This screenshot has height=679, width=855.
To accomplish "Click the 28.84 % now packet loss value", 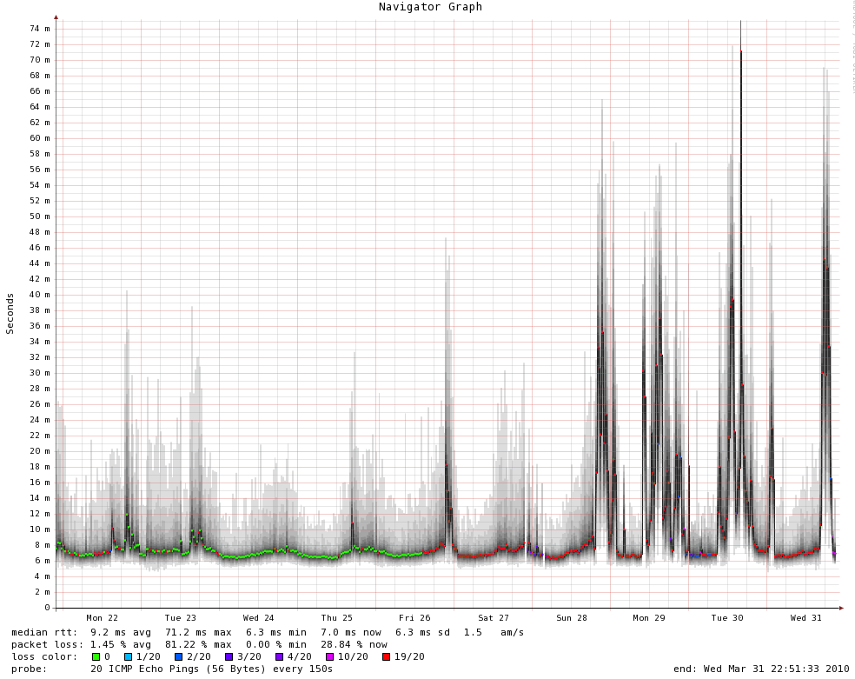I will point(354,644).
